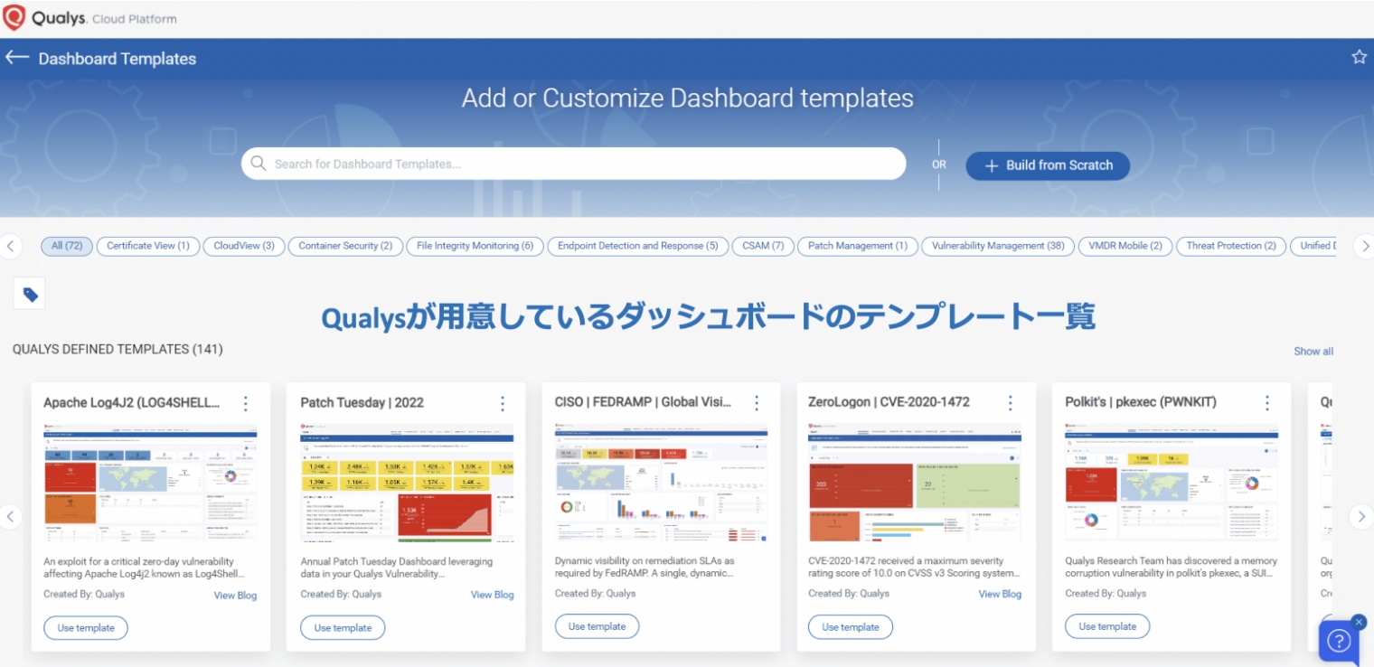Open Polkit's pkexec dashboard preview thumbnail
This screenshot has width=1374, height=667.
pos(1172,484)
